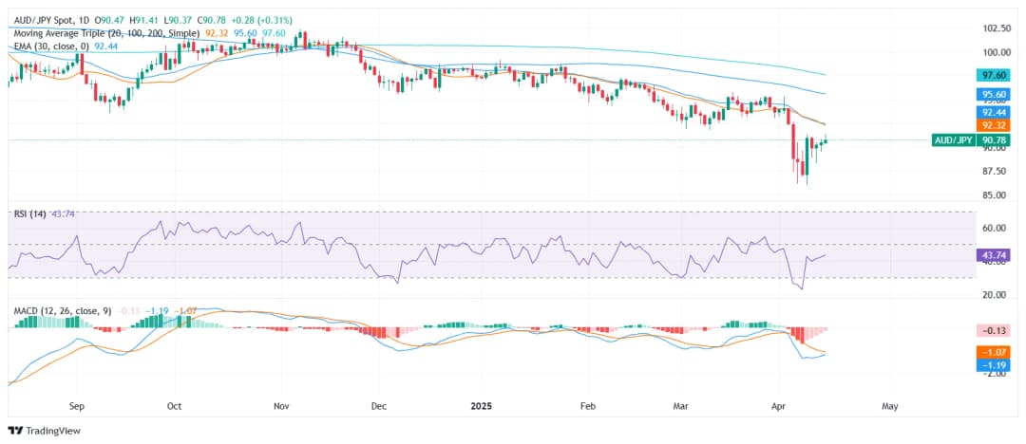Select the Moving Average Triple legend label
Screen dimensions: 1026x444
104,33
